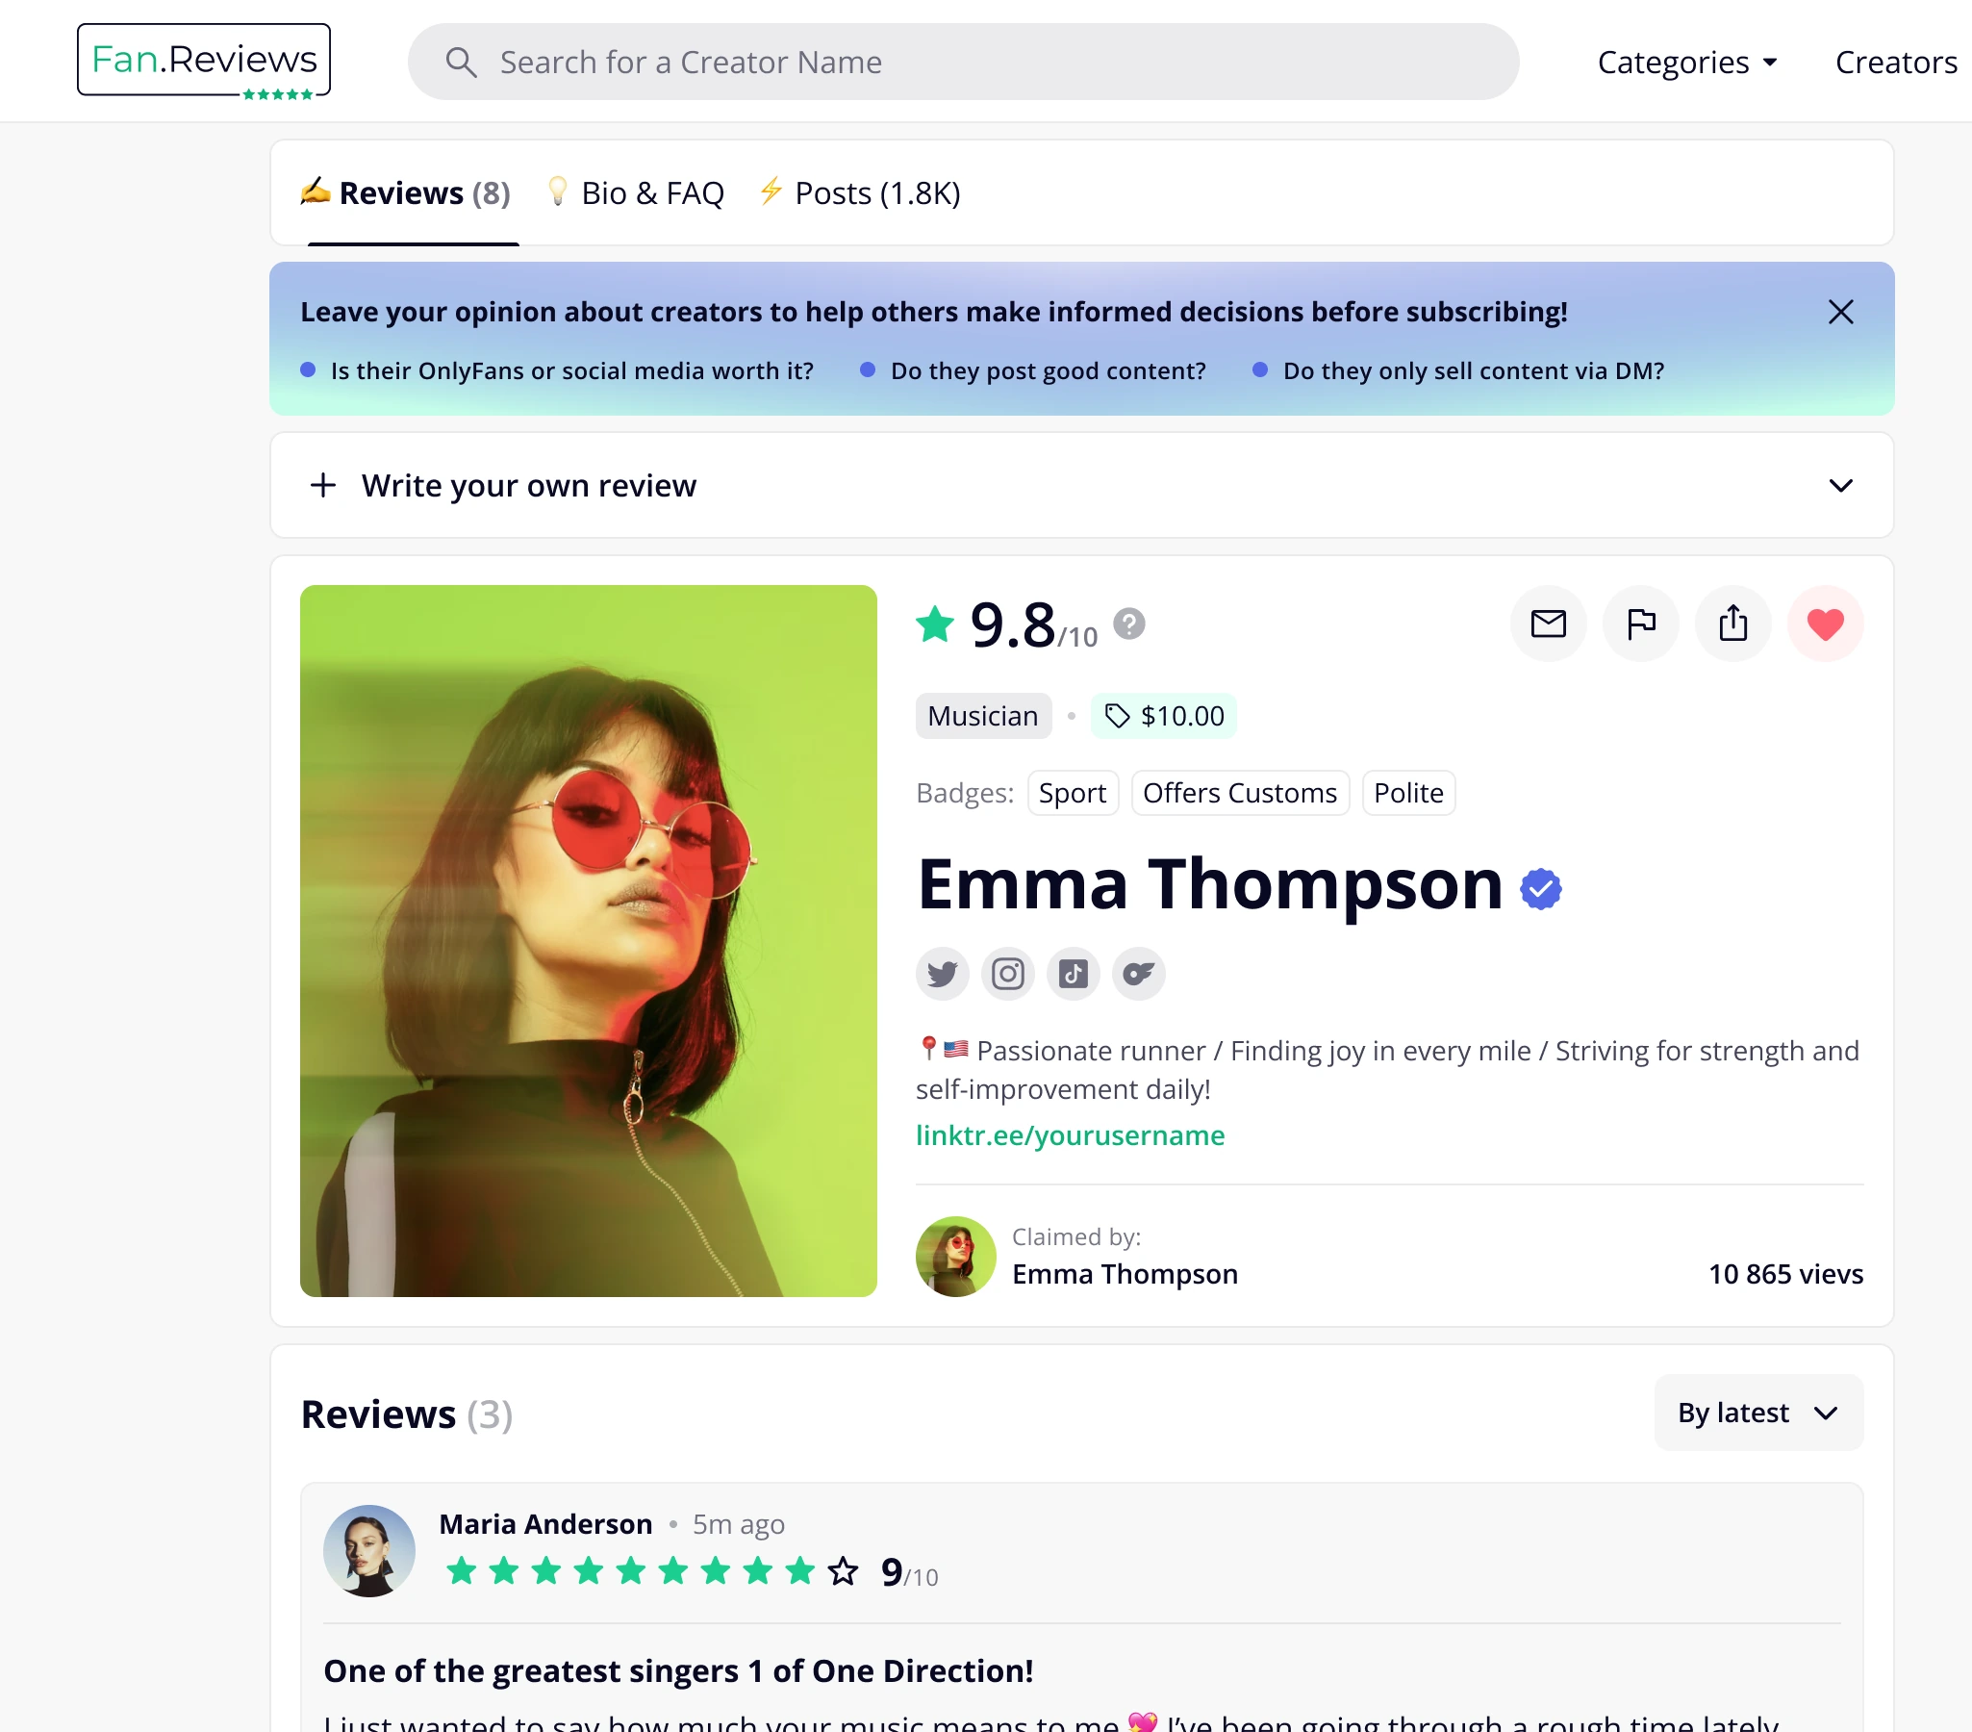Image resolution: width=1972 pixels, height=1732 pixels.
Task: Click the Fan.Reviews logo
Action: pyautogui.click(x=204, y=60)
